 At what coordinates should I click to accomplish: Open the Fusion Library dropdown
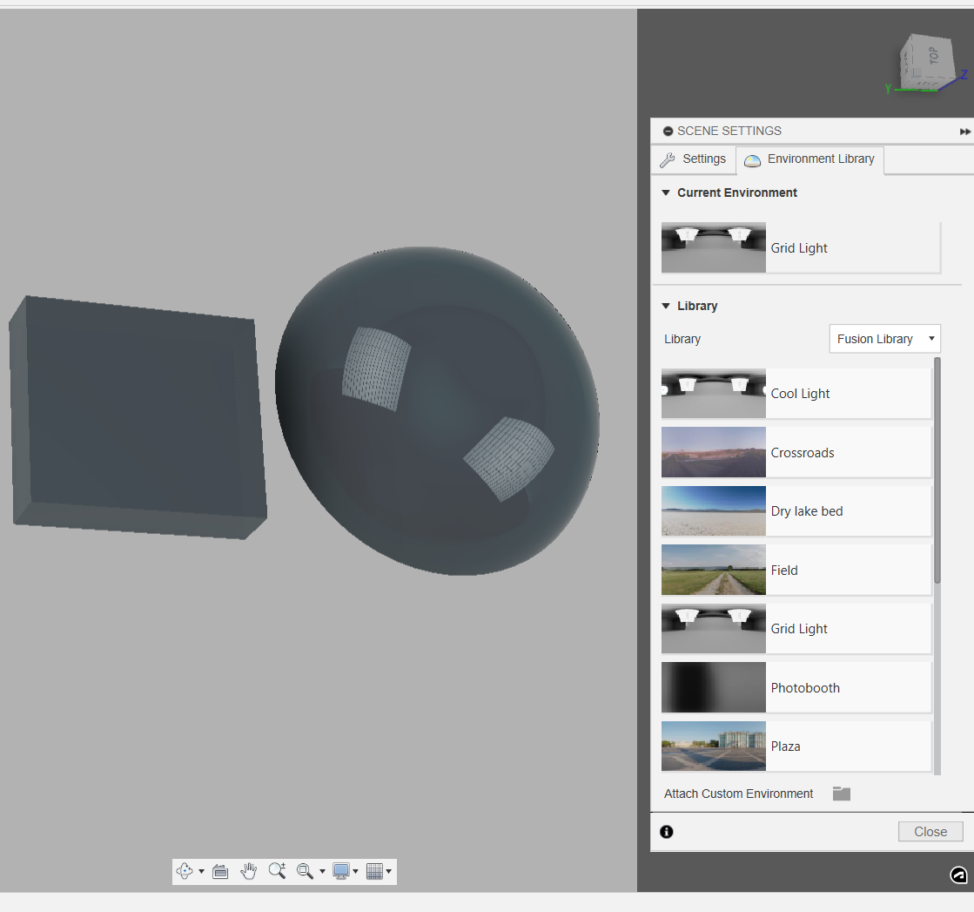[884, 339]
